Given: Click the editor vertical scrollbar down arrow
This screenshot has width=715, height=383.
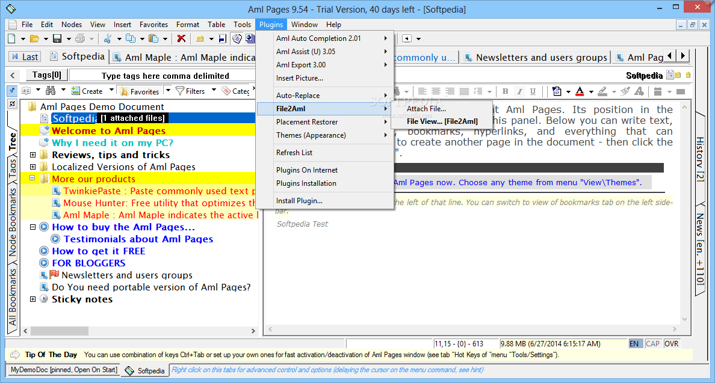Looking at the screenshot, I should pyautogui.click(x=684, y=319).
